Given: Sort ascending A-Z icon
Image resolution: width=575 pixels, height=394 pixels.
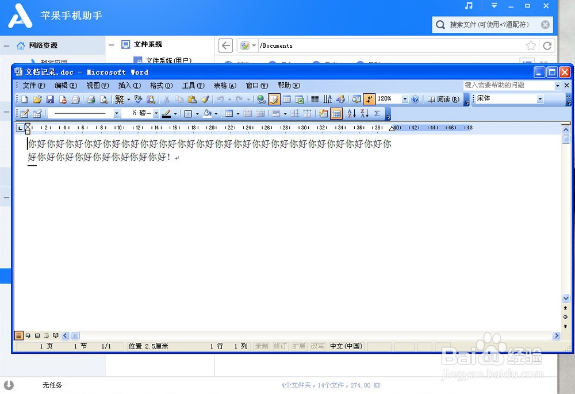Looking at the screenshot, I should coord(351,114).
